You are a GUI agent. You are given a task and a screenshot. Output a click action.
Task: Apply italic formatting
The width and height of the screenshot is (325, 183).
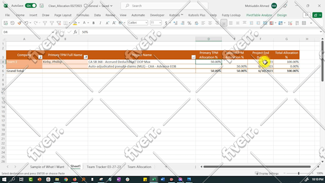tap(100, 23)
